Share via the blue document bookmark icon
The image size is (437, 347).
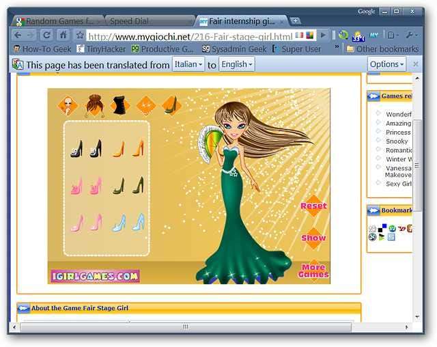(391, 238)
